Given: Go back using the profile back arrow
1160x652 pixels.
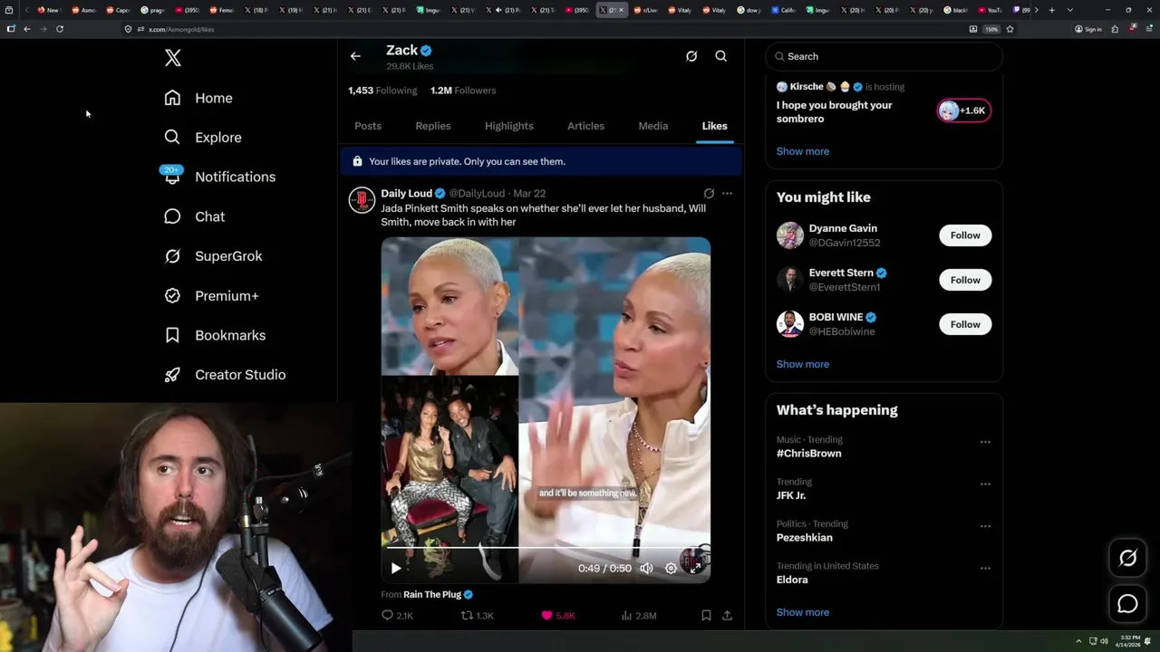Looking at the screenshot, I should [x=355, y=56].
